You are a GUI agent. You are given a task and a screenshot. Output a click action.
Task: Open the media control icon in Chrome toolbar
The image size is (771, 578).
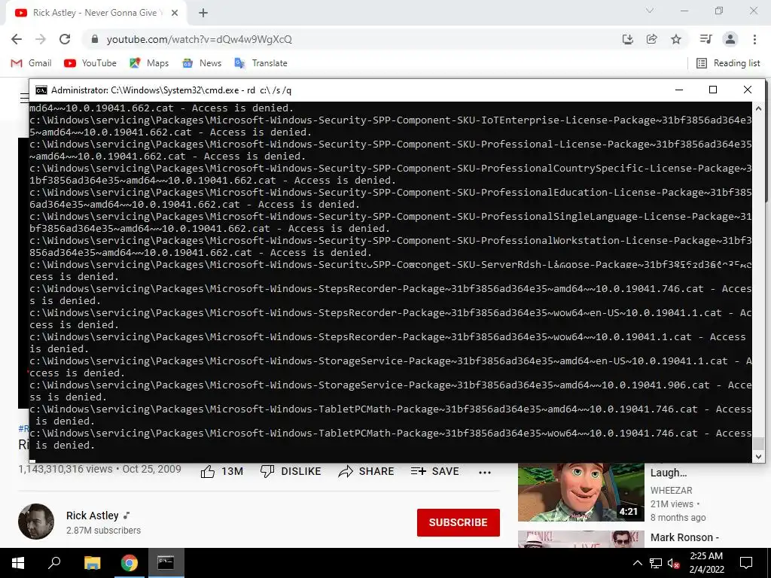tap(705, 39)
